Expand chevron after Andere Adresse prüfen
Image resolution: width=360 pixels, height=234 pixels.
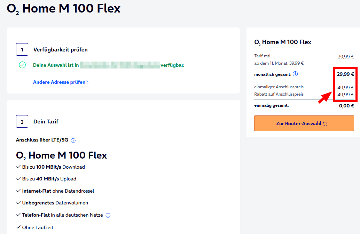tap(87, 82)
